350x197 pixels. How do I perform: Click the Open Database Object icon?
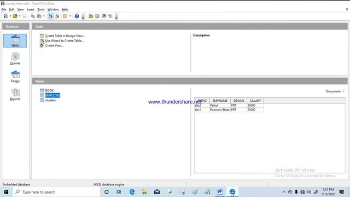click(91, 16)
